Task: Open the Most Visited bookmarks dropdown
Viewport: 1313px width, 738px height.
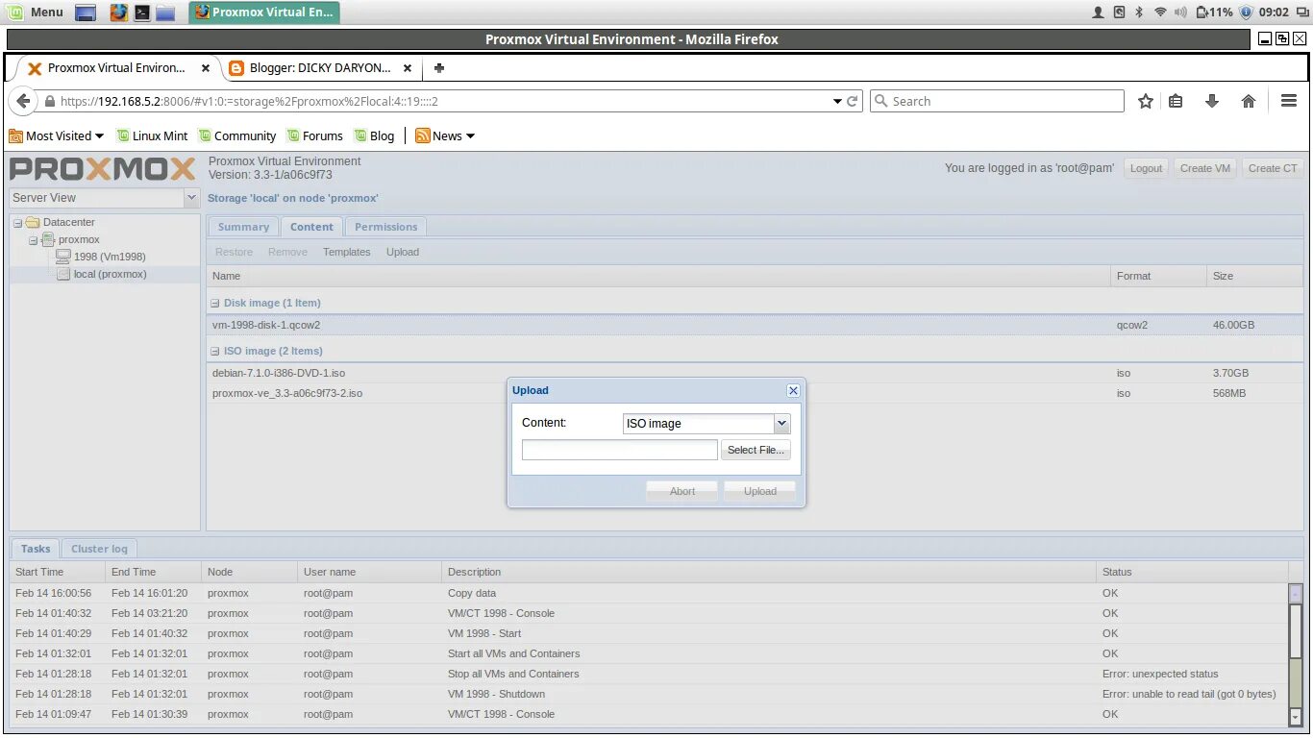Action: pos(56,135)
